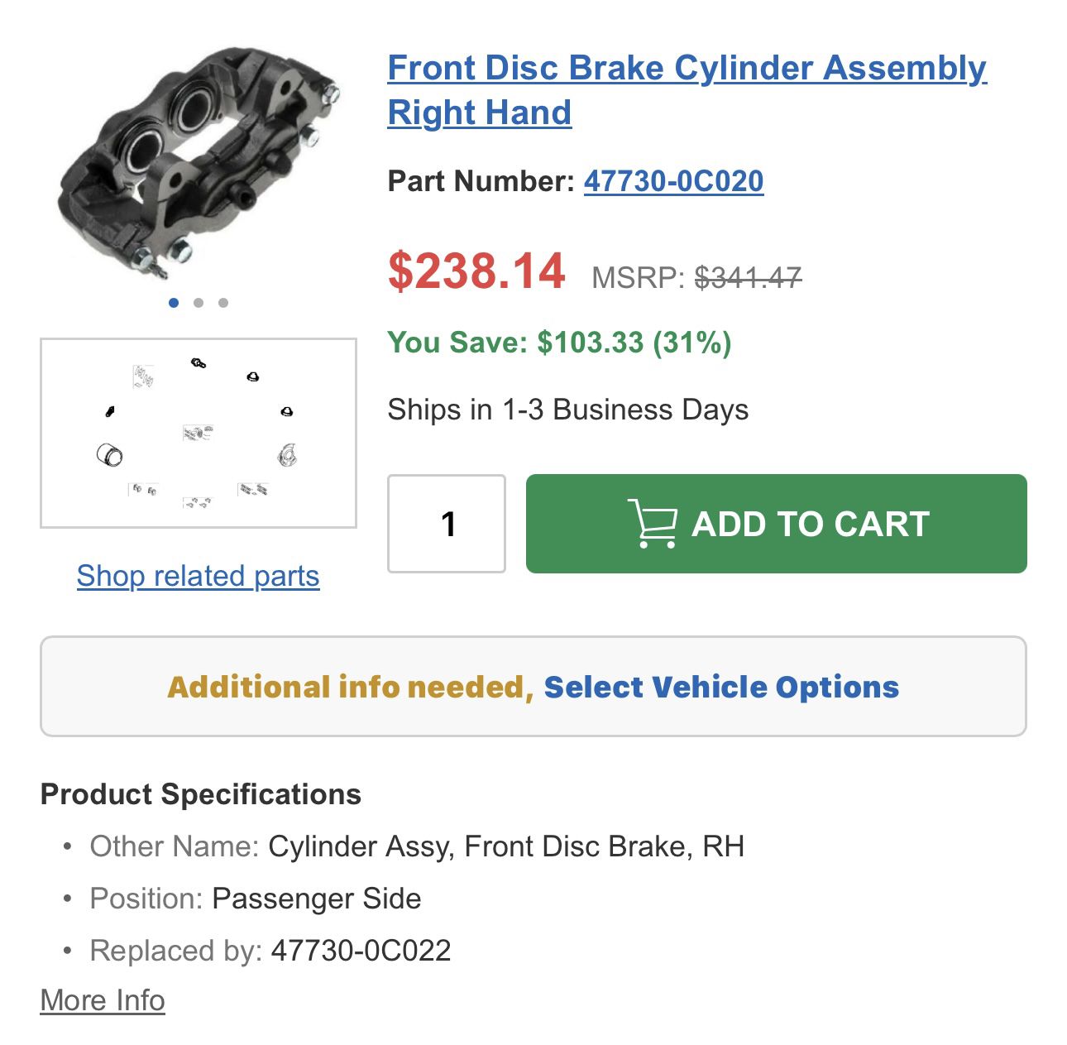Viewport: 1067px width, 1045px height.
Task: Click the You Save $103.33 savings text
Action: pos(561,341)
